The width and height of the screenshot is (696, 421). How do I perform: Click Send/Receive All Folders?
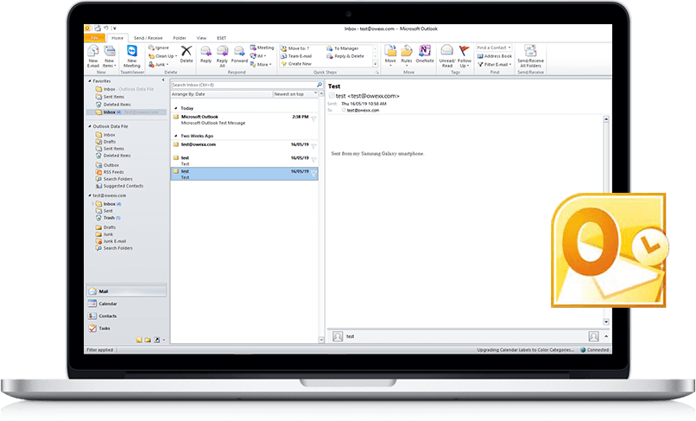pos(530,56)
